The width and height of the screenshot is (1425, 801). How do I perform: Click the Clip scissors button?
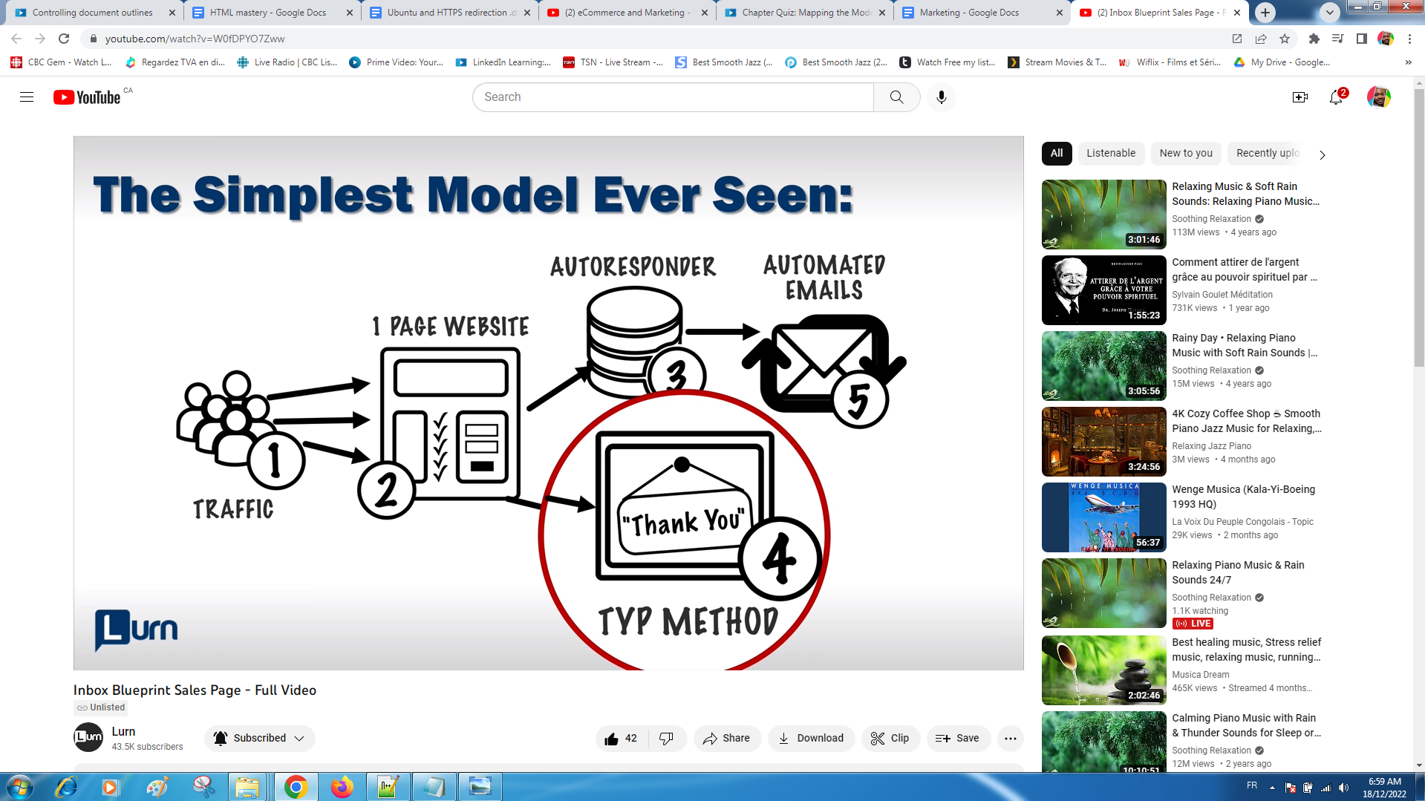click(x=890, y=738)
